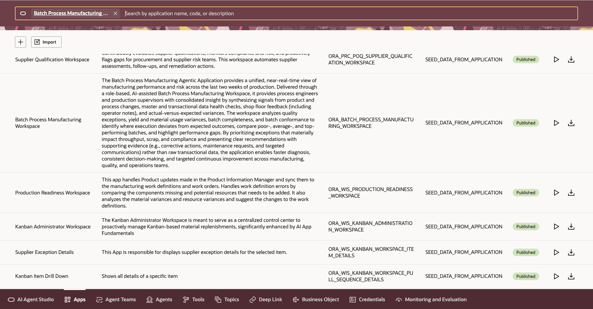593x309 pixels.
Task: Run the Batch Process Manufacturing Workspace app
Action: (x=556, y=123)
